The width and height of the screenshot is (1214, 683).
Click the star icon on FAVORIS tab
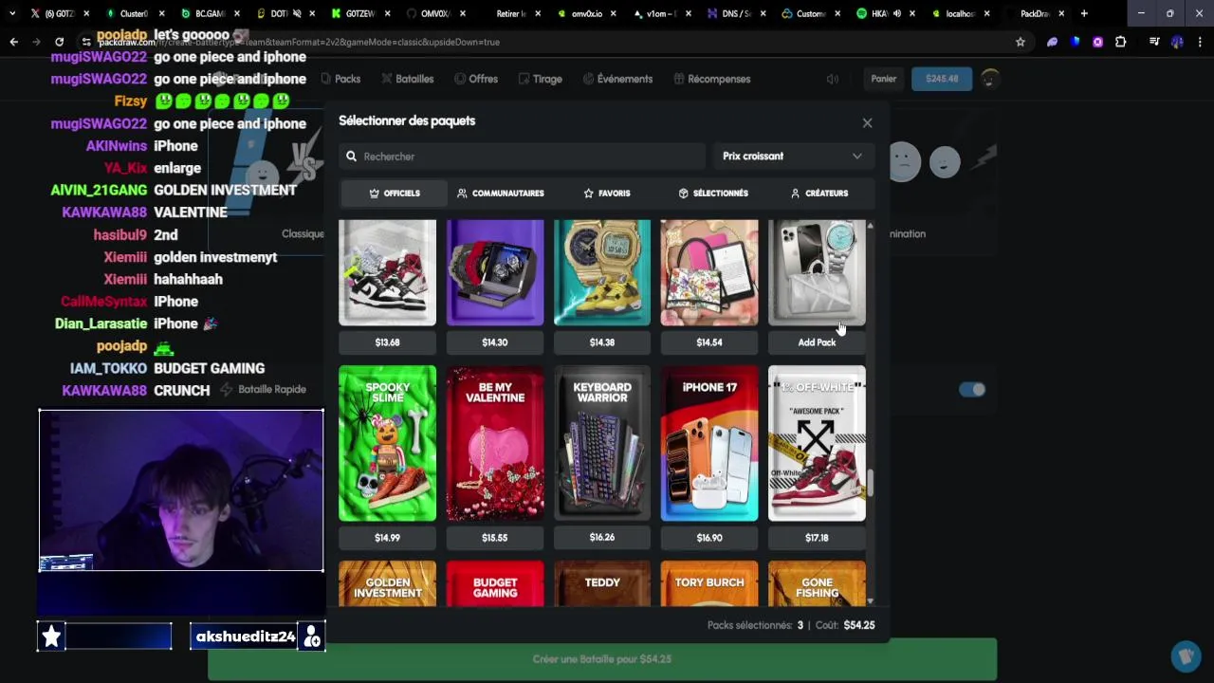tap(589, 194)
